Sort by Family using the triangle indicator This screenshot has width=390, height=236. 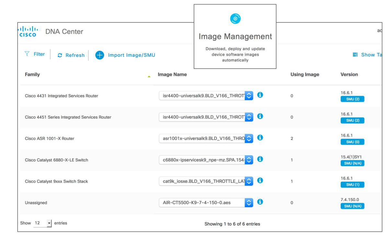coord(149,76)
